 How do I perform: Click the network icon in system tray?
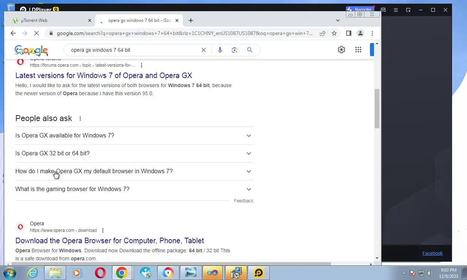421,273
